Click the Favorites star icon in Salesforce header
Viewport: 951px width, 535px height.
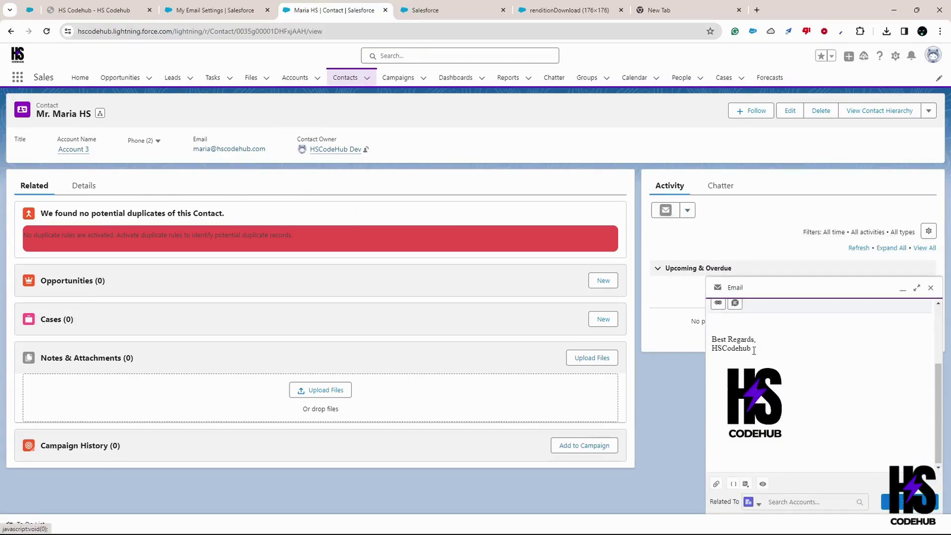(x=821, y=56)
